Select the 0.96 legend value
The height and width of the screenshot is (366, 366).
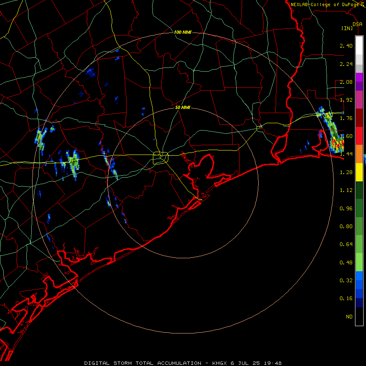point(346,209)
